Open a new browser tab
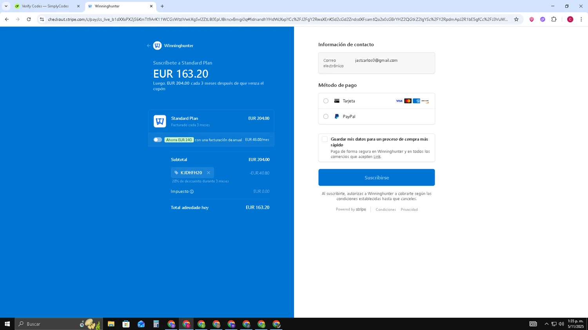The height and width of the screenshot is (330, 588). click(162, 6)
